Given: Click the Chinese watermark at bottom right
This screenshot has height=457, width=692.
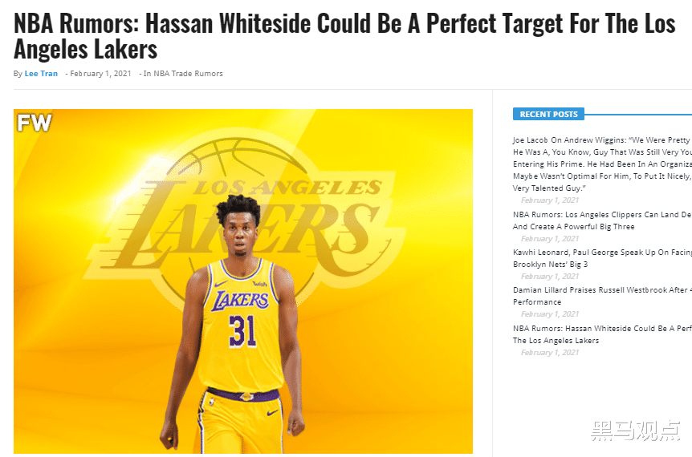Looking at the screenshot, I should [636, 431].
